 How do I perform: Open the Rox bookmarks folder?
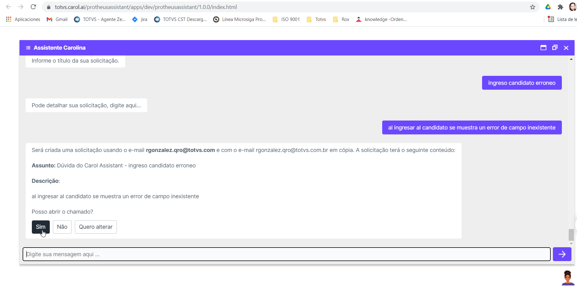(341, 19)
